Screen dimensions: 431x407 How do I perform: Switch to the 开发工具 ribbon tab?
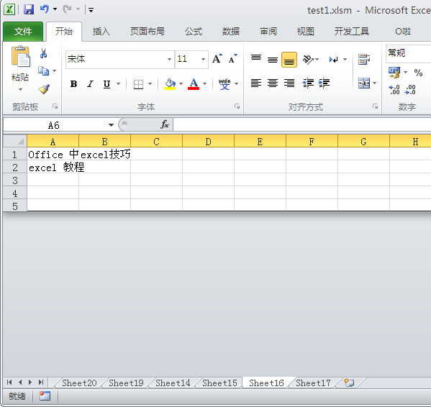[x=352, y=32]
